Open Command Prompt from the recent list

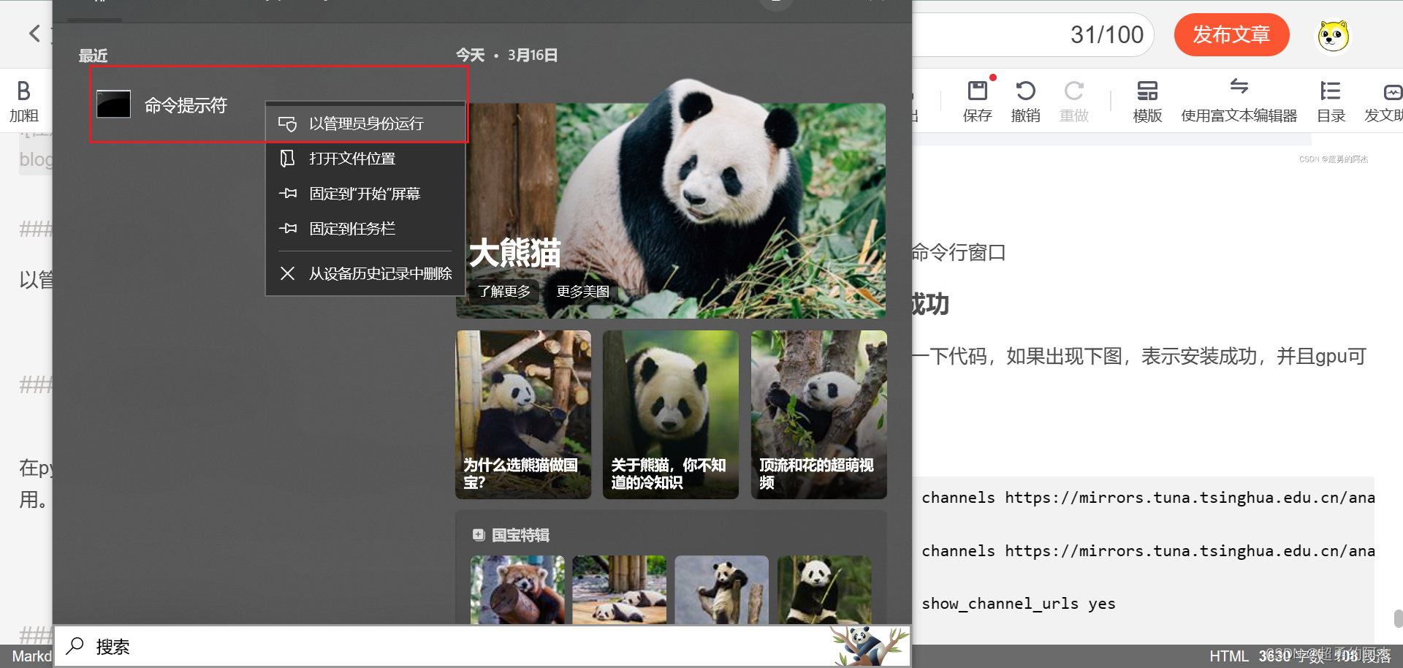(x=186, y=105)
